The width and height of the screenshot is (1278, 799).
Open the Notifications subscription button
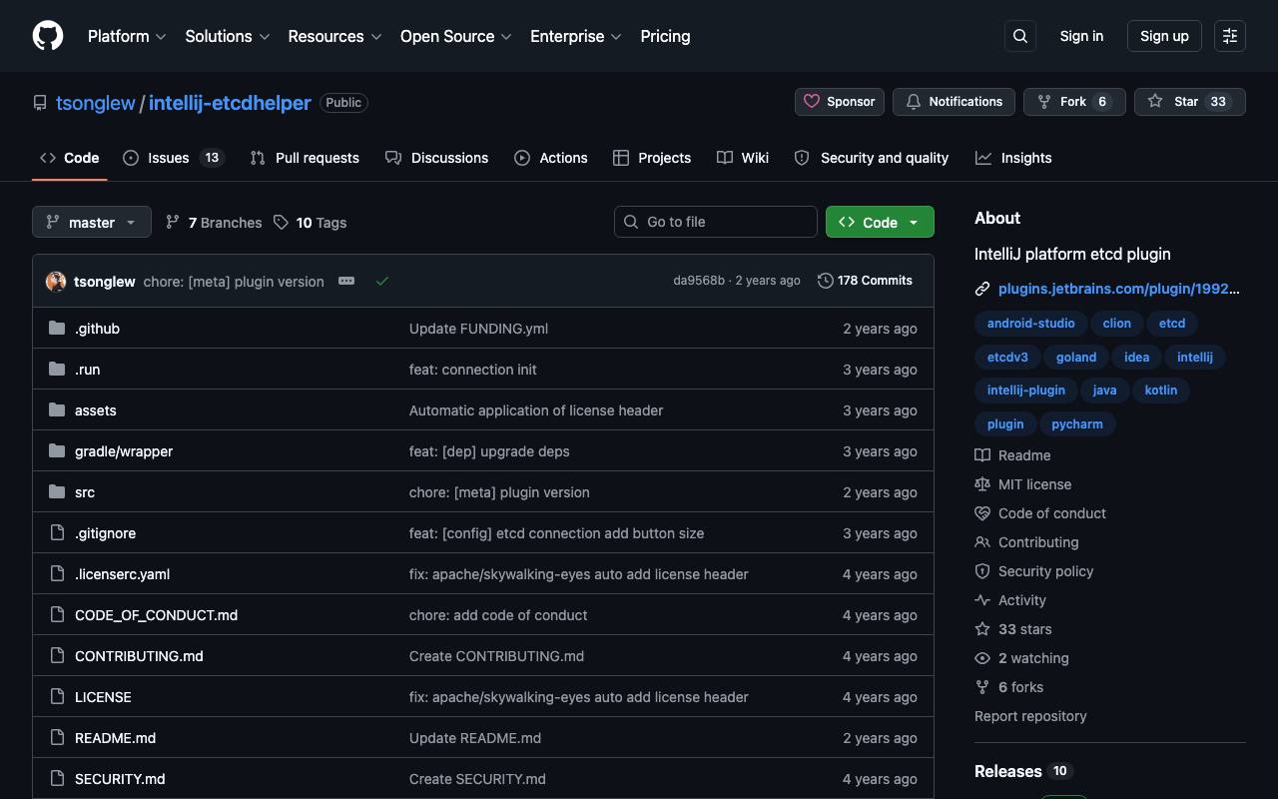pyautogui.click(x=954, y=102)
